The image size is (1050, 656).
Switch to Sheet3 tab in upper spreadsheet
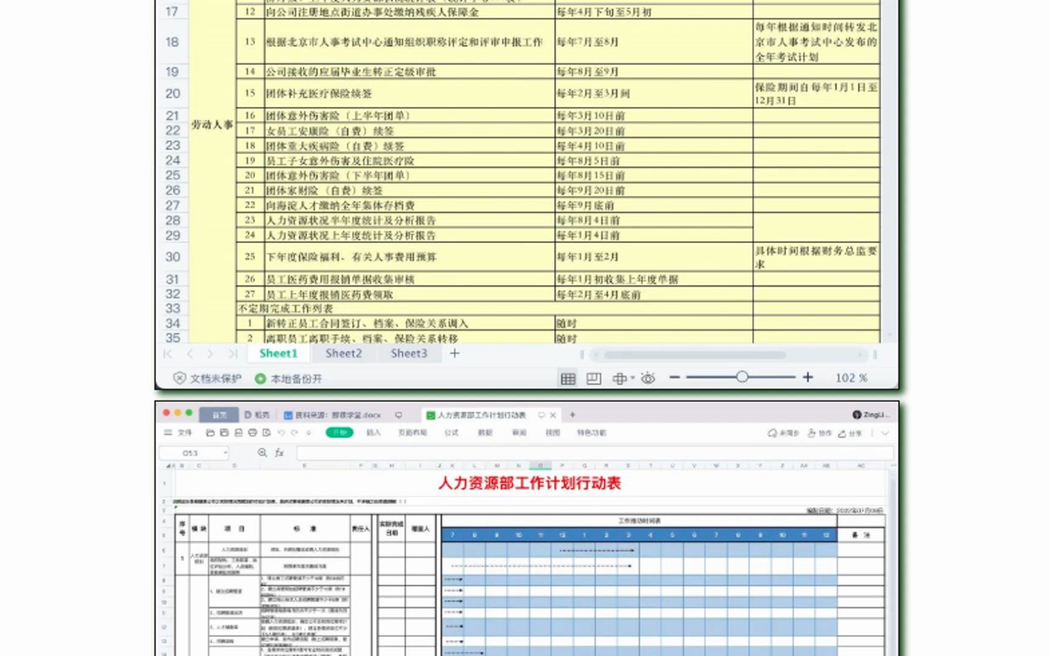click(409, 354)
